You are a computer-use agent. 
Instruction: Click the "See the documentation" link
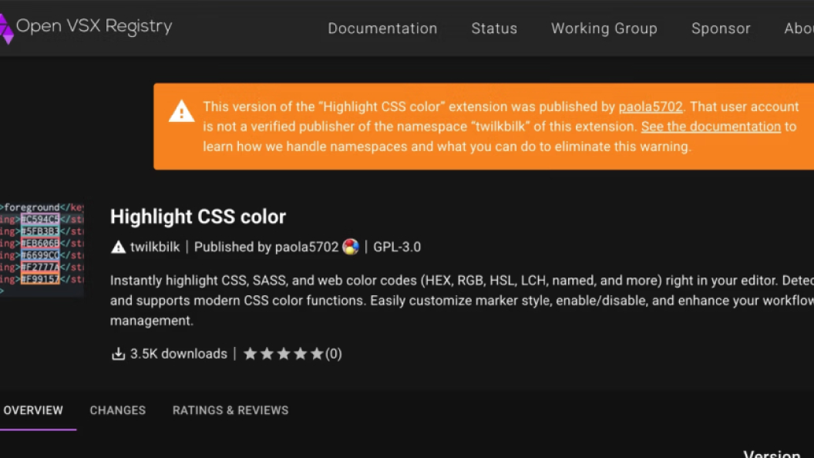point(711,126)
